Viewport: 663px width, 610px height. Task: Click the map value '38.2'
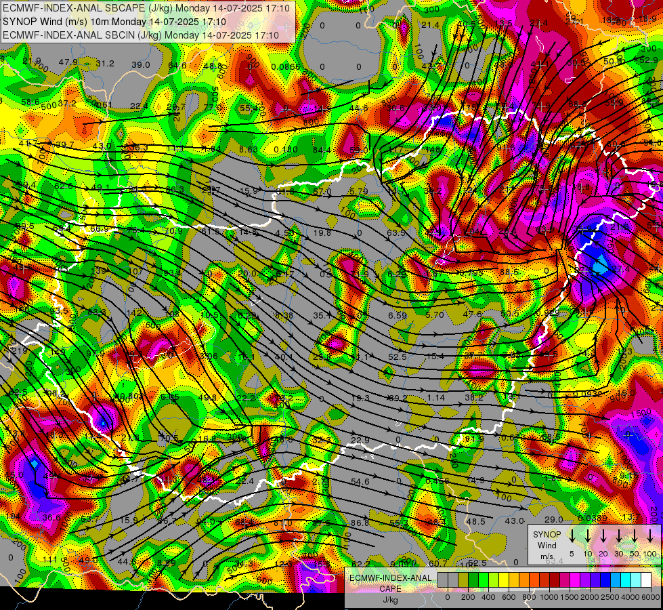474,397
